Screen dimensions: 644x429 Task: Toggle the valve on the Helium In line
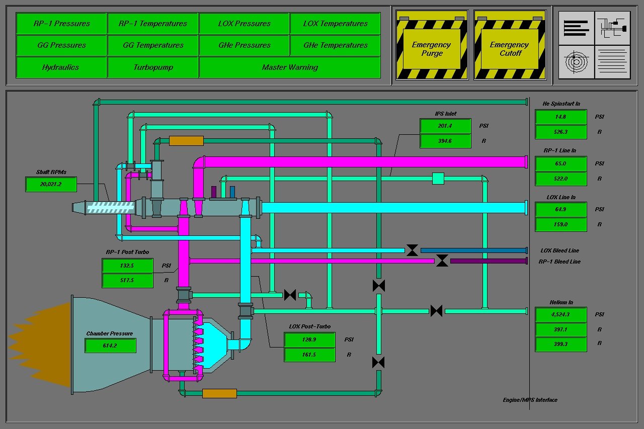pos(436,311)
